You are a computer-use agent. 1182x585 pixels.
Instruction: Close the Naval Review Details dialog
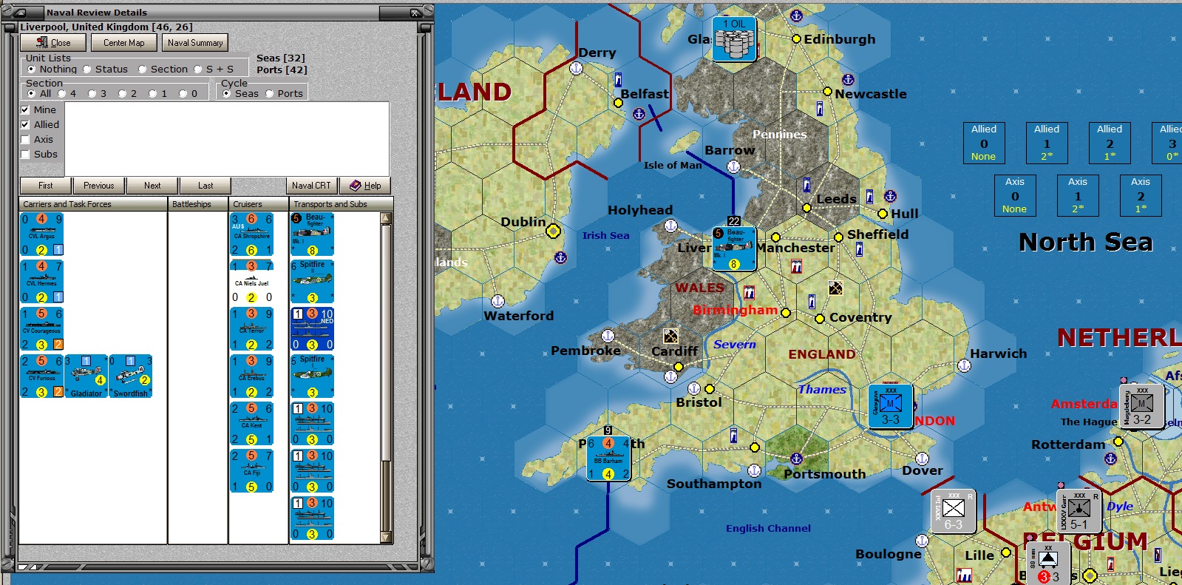53,43
